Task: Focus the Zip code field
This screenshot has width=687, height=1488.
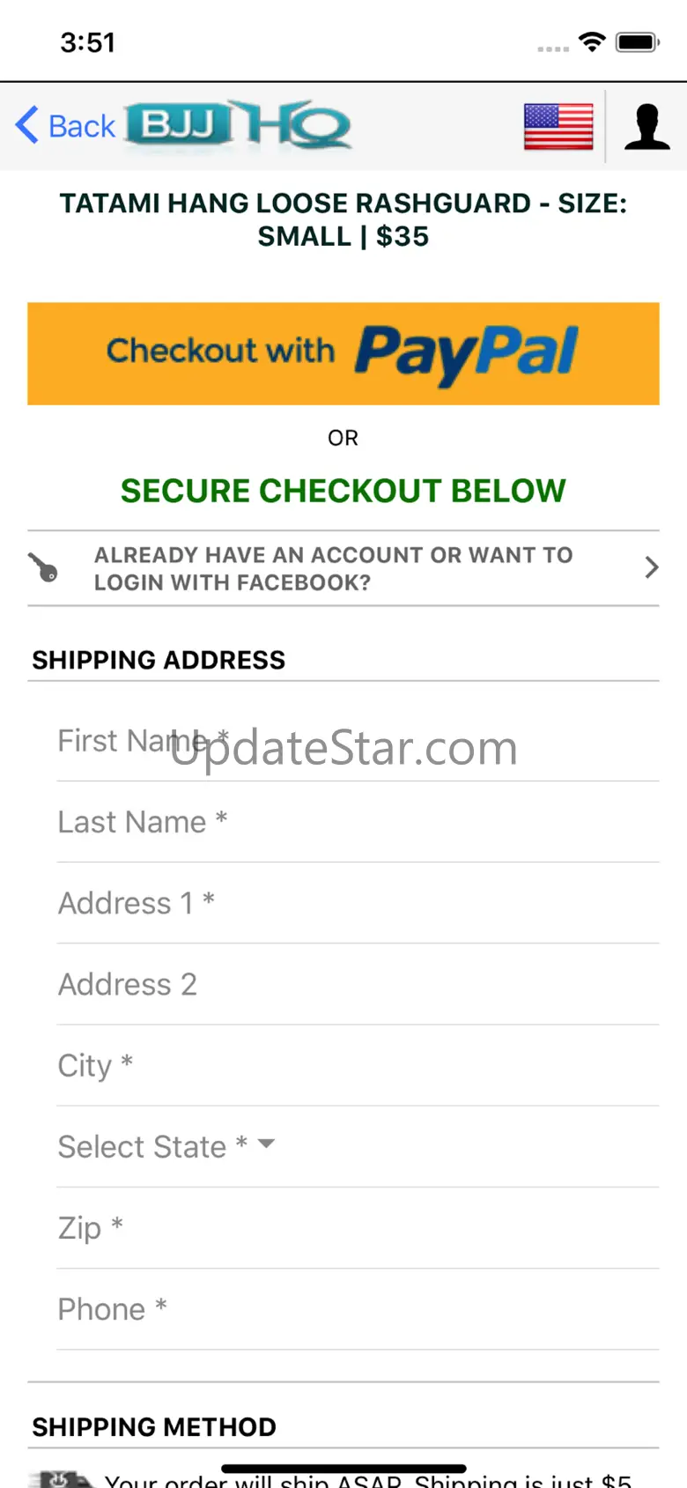Action: pyautogui.click(x=358, y=1227)
